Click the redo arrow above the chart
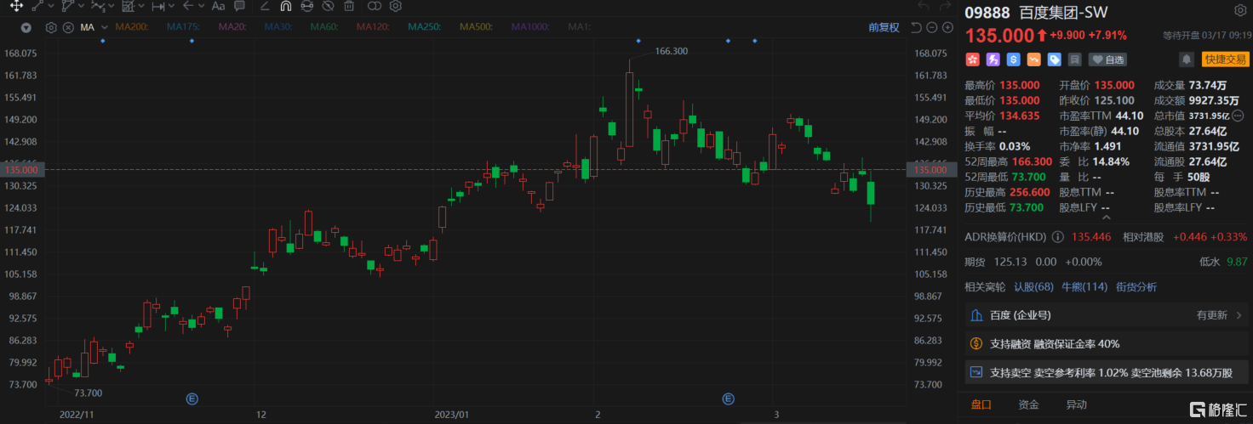 point(944,6)
